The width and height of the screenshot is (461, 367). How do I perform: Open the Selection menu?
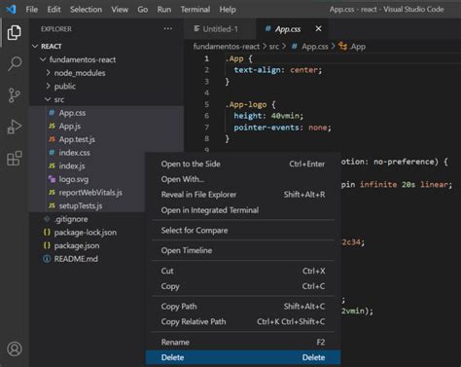[86, 10]
